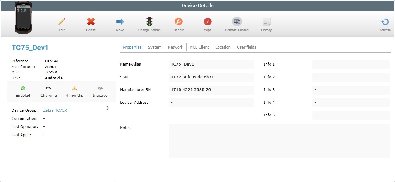Viewport: 395px width, 182px height.
Task: View the MCL Client tab
Action: 199,47
